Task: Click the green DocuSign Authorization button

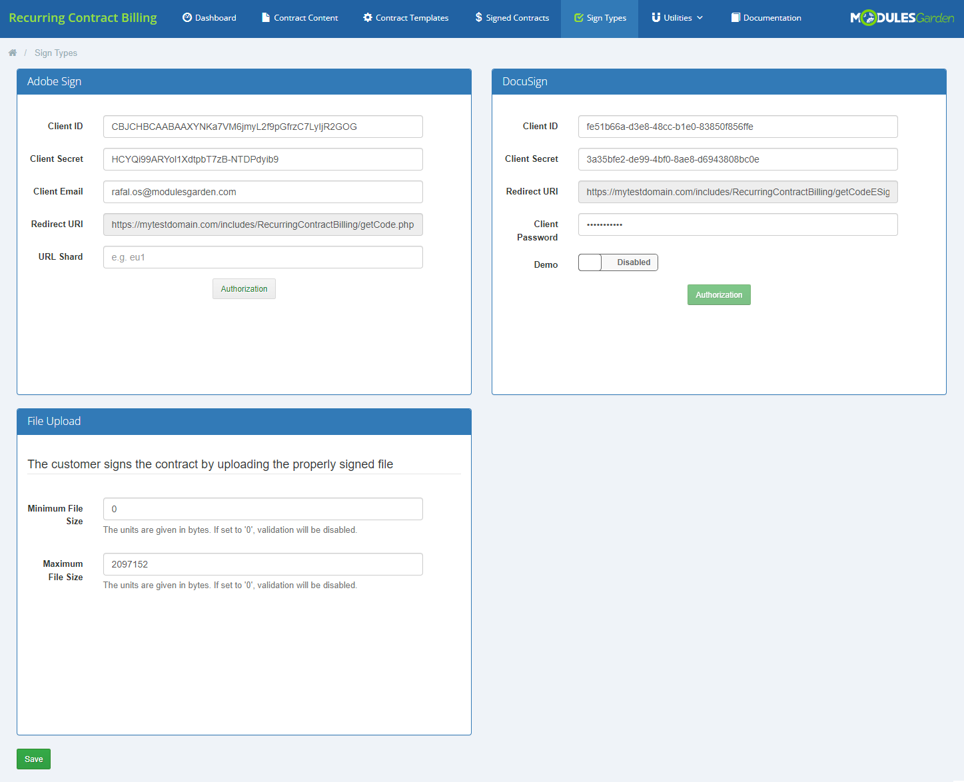Action: click(x=719, y=295)
